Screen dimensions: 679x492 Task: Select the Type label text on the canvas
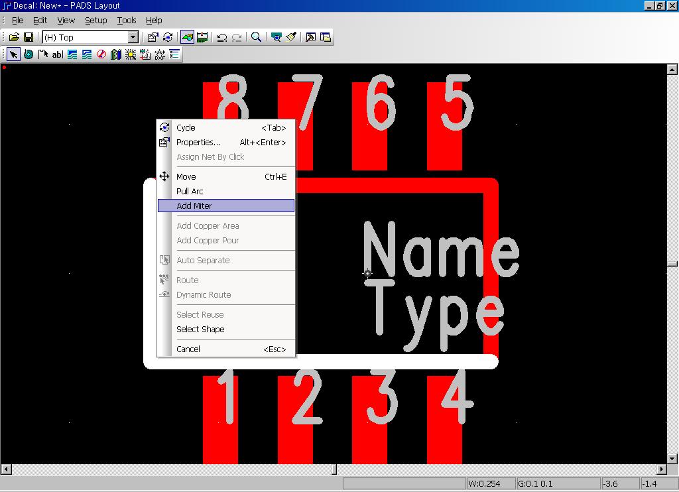tap(434, 316)
